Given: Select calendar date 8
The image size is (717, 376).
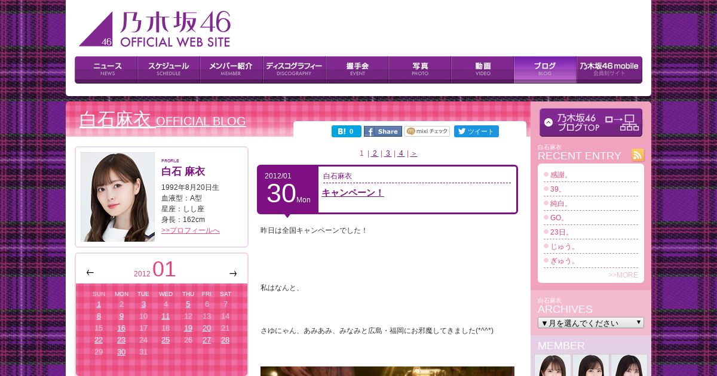Looking at the screenshot, I should coord(99,316).
